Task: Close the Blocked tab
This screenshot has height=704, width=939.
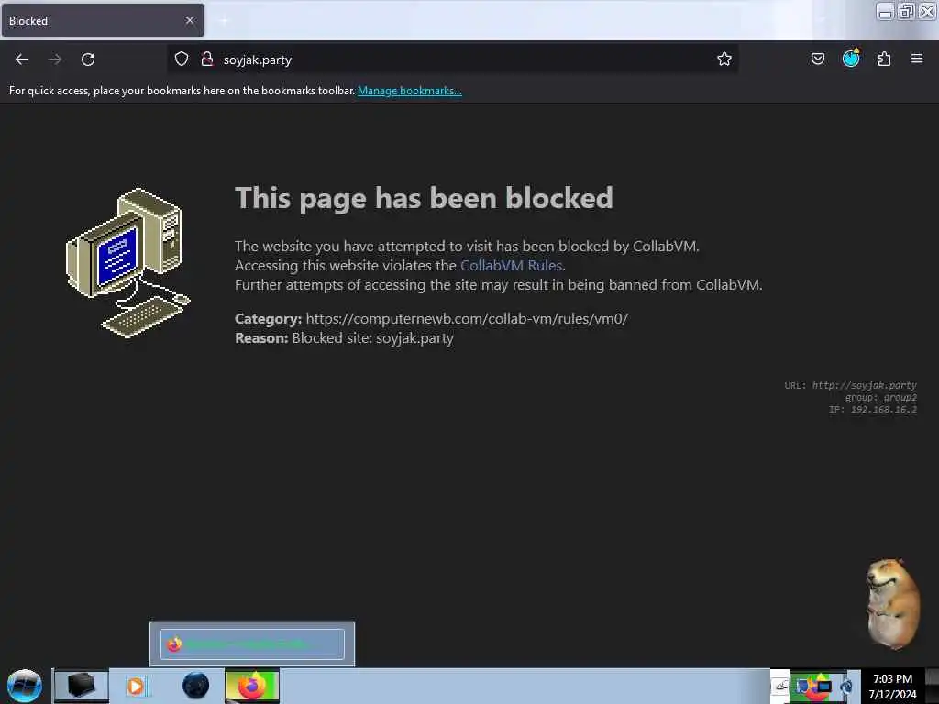Action: tap(190, 20)
